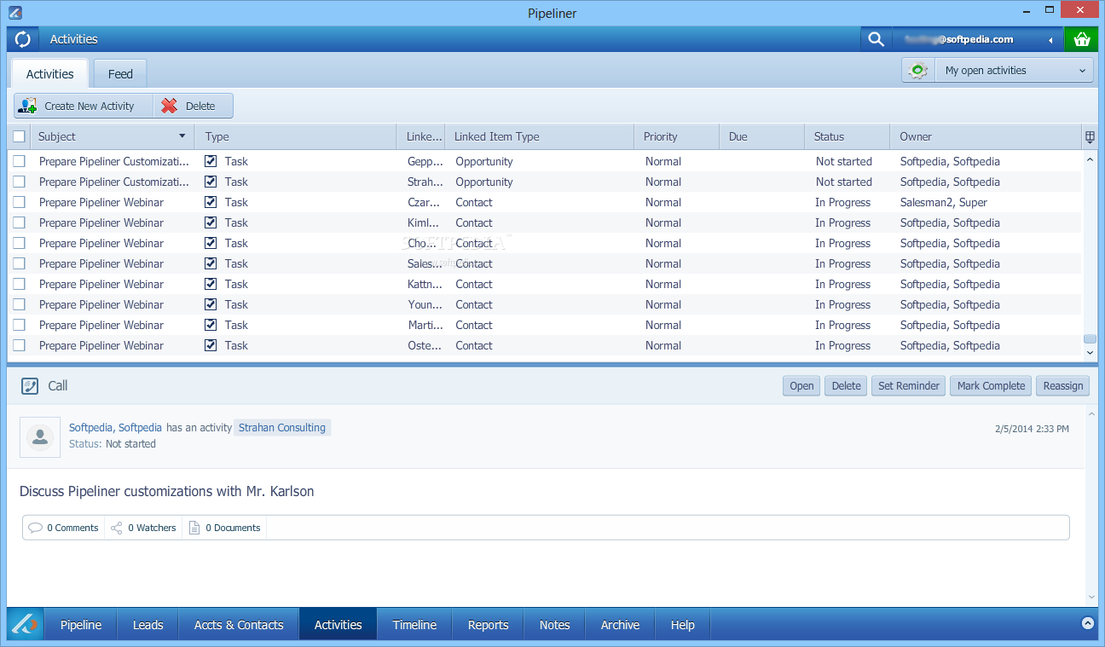Mark the checkbox of the Kattn... row
Screen dimensions: 1105x647
click(19, 284)
